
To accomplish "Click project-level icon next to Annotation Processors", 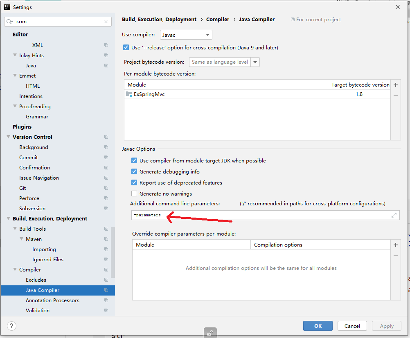I will click(106, 300).
